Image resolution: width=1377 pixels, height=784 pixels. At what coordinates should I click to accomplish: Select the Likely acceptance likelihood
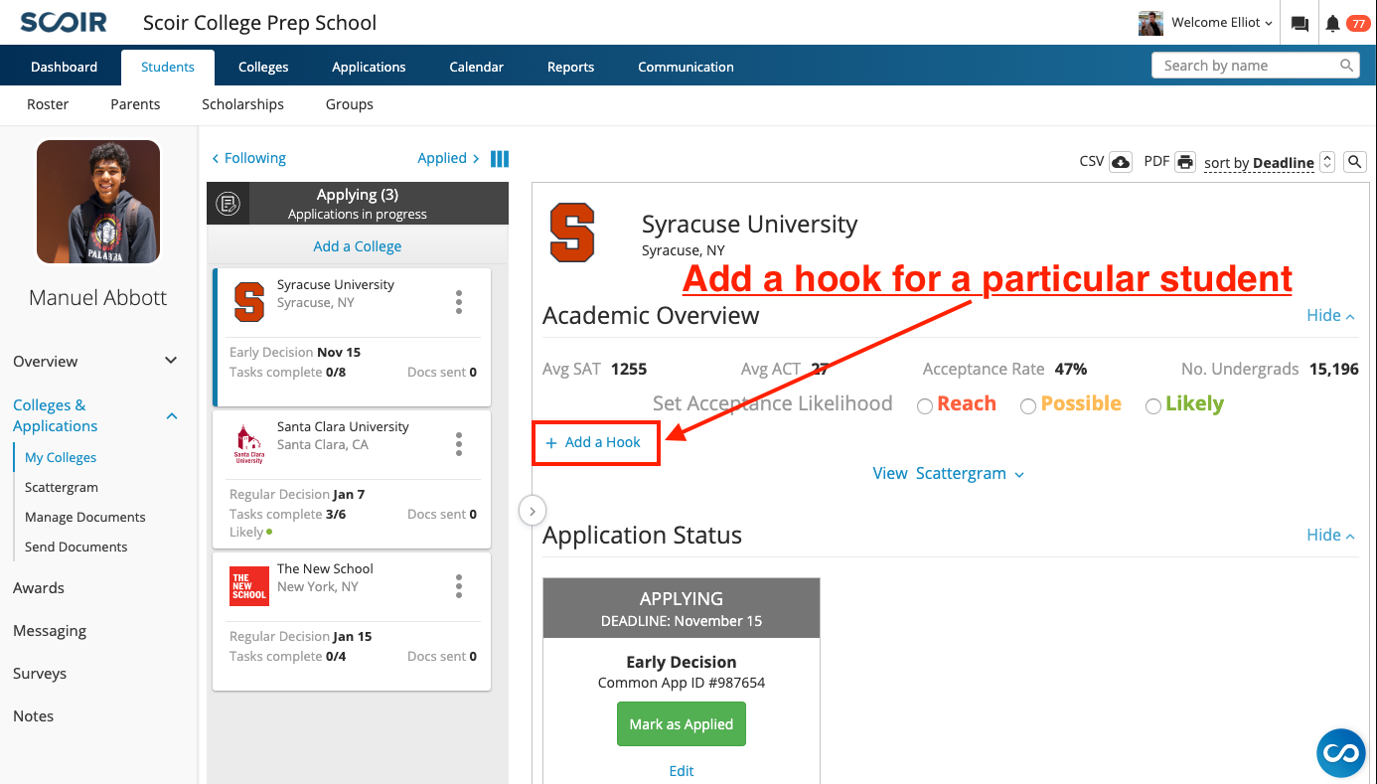click(1153, 405)
